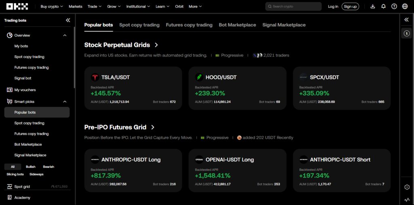The image size is (414, 205).
Task: Open sidebar Futures copy trading under Overview
Action: (x=32, y=67)
